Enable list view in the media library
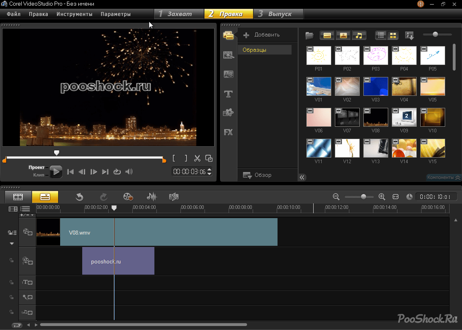The height and width of the screenshot is (330, 462). coord(380,35)
